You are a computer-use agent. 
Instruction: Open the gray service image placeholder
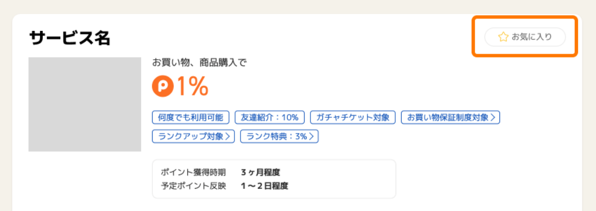pyautogui.click(x=85, y=104)
